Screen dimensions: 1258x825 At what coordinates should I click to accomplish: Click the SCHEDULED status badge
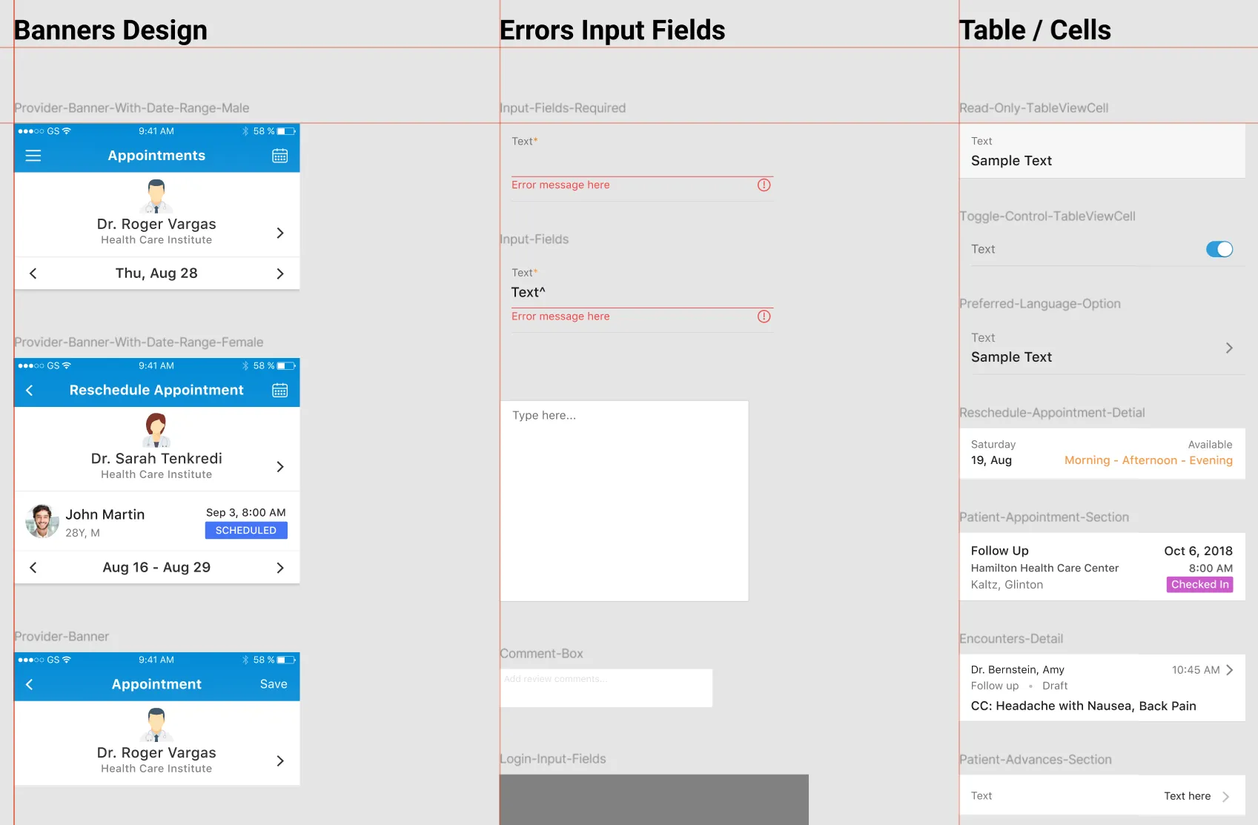[x=246, y=531]
